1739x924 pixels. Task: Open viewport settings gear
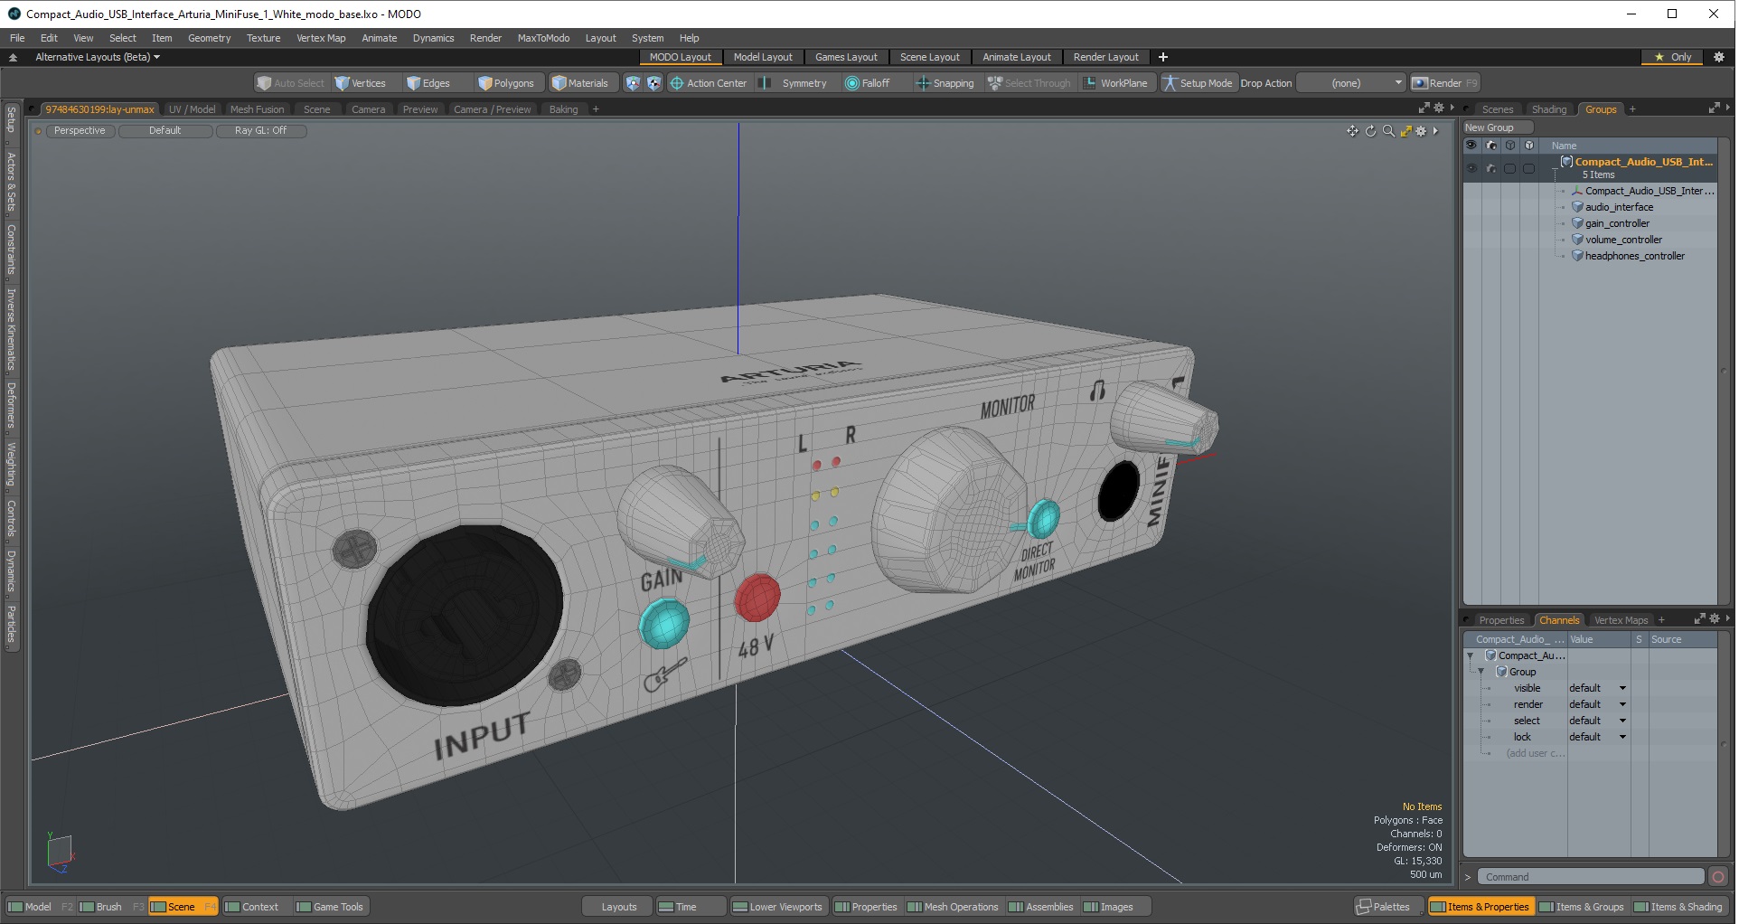pos(1421,131)
